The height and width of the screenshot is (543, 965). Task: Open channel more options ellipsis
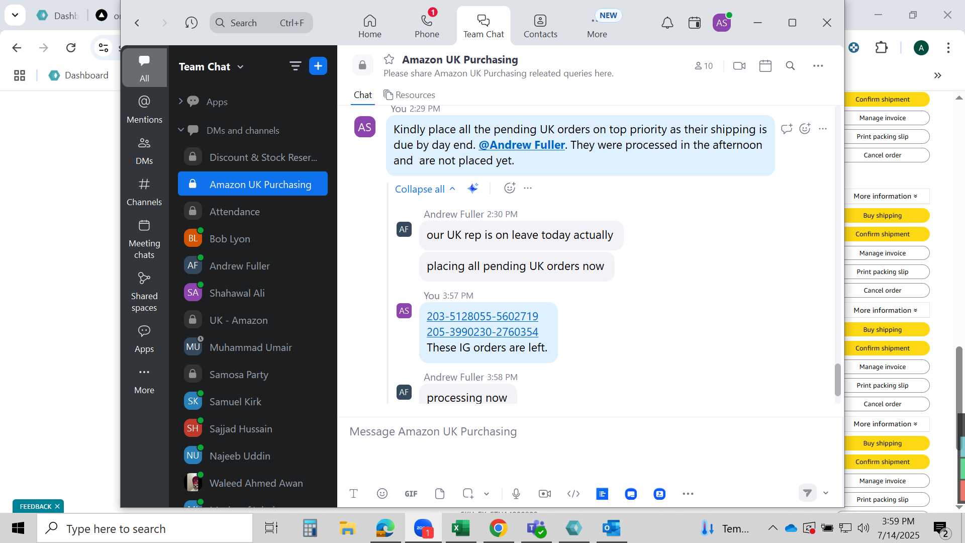(x=818, y=66)
